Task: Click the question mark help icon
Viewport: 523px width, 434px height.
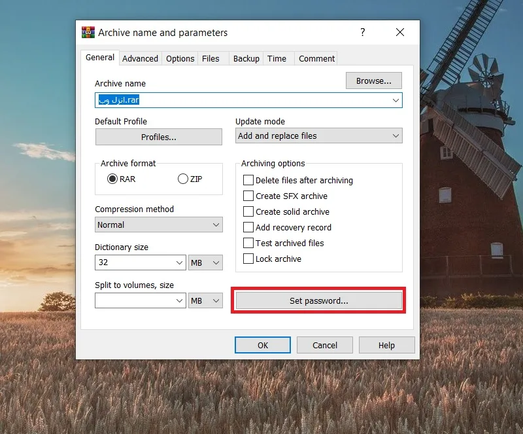Action: 363,33
